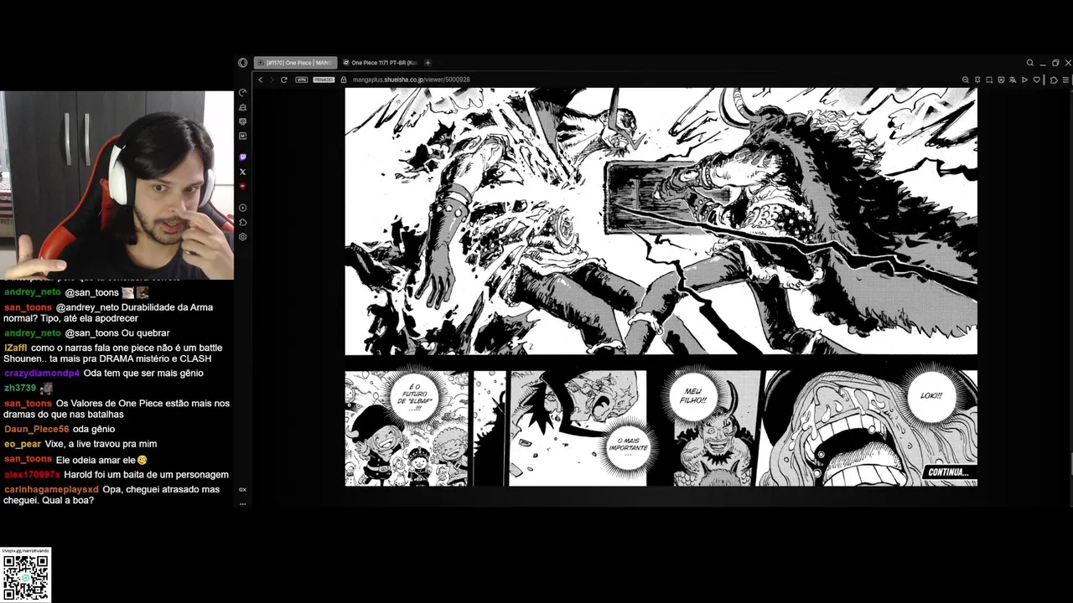
Task: Go forward to the next page
Action: point(272,80)
